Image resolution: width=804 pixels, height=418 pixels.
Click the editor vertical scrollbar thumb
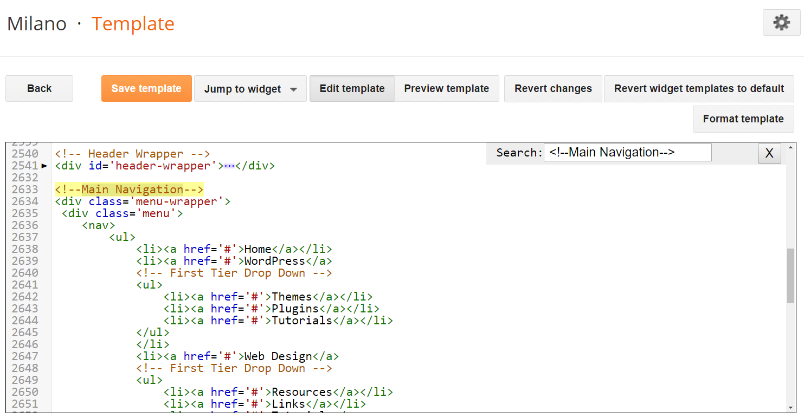click(790, 276)
